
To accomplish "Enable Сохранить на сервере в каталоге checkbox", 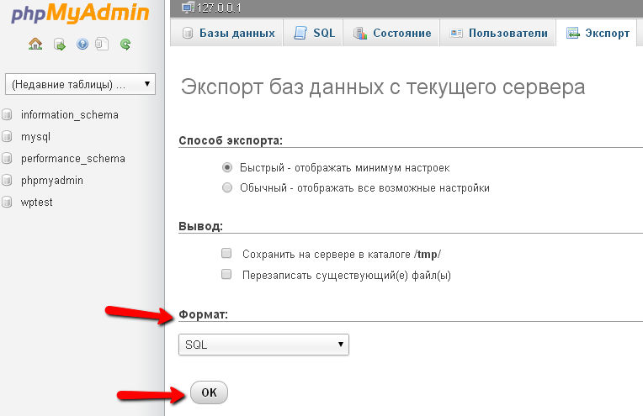I will 226,253.
